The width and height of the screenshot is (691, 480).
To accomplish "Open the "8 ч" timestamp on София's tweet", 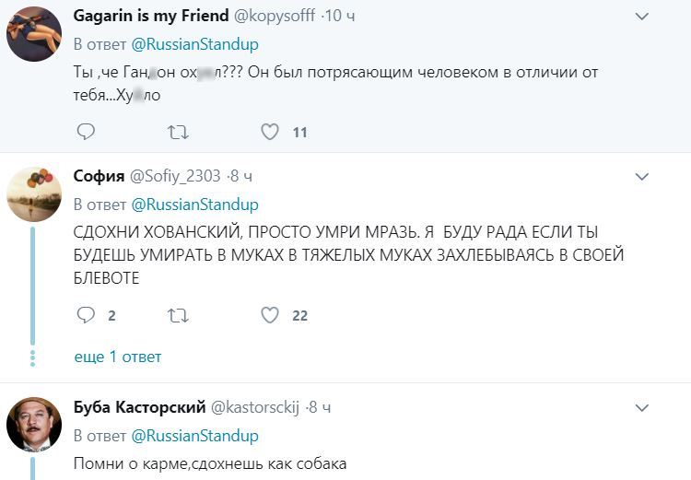I will point(240,176).
